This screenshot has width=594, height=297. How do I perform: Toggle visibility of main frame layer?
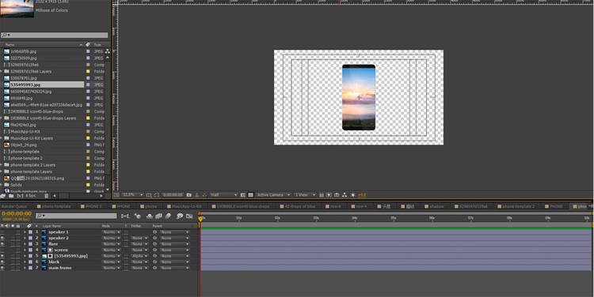[2, 268]
